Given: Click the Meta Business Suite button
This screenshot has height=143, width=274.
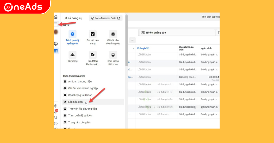Looking at the screenshot, I should point(105,18).
